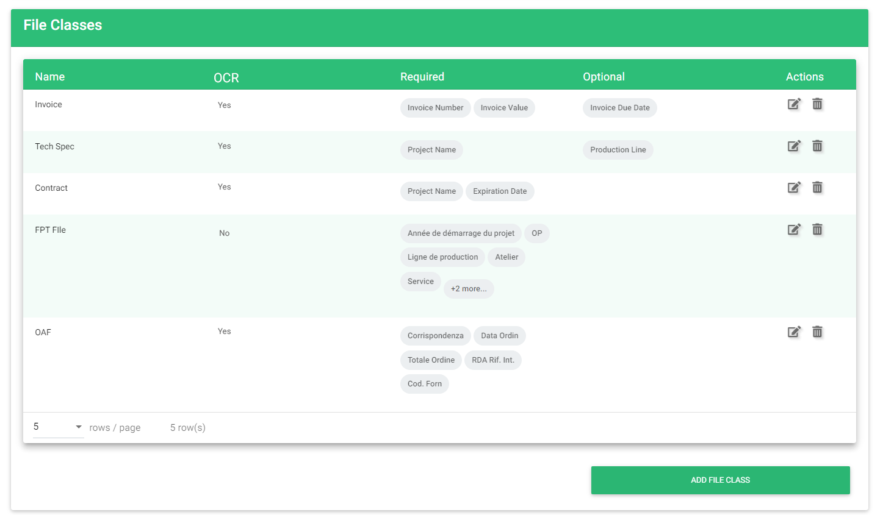Screen dimensions: 883x515
Task: Click the File Classes page title
Action: click(x=63, y=25)
